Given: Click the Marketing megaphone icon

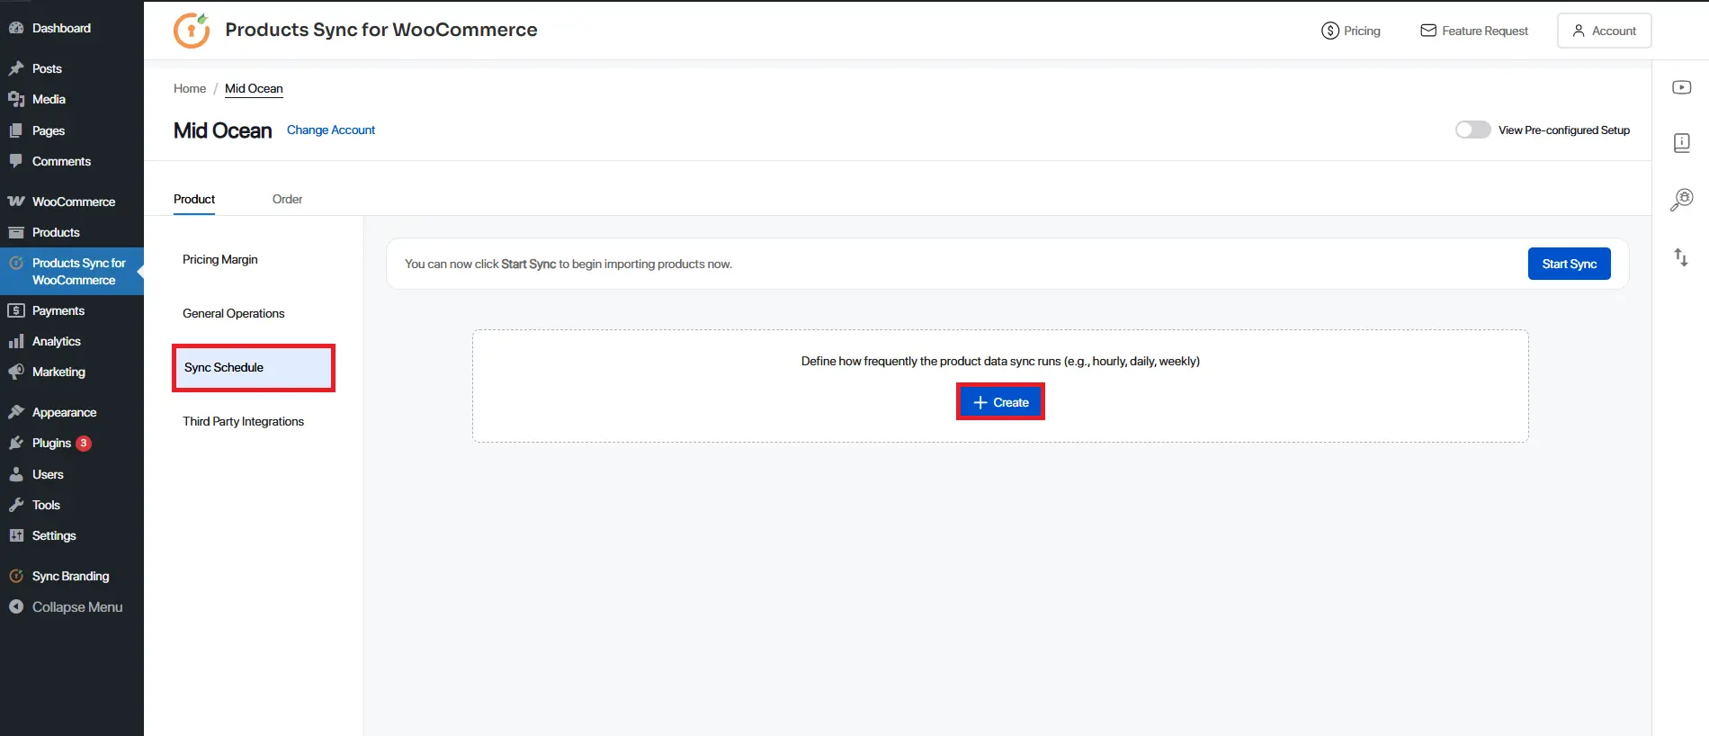Looking at the screenshot, I should coord(16,372).
